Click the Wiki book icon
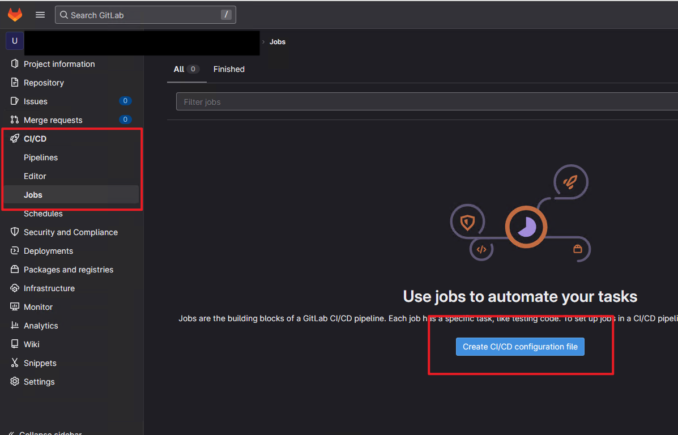This screenshot has width=678, height=435. tap(15, 344)
